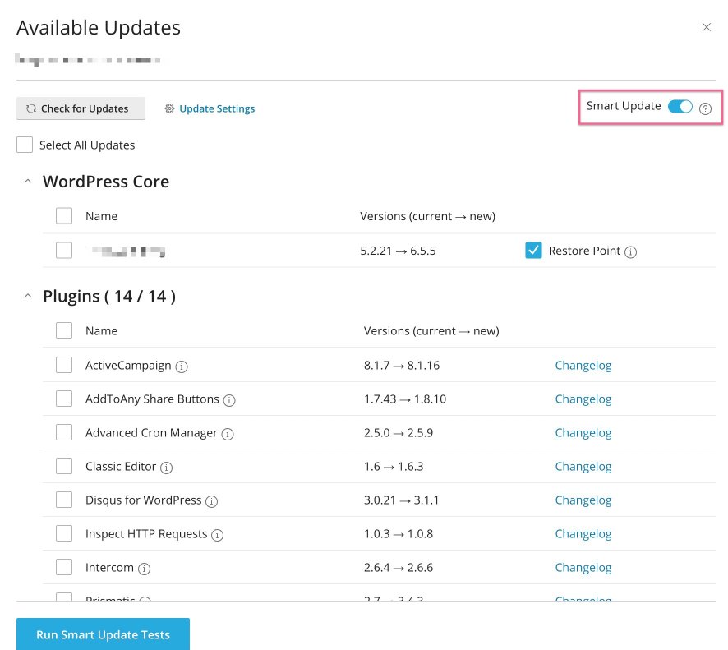
Task: Click the version text 2.5.0 → 2.5.9
Action: point(399,433)
